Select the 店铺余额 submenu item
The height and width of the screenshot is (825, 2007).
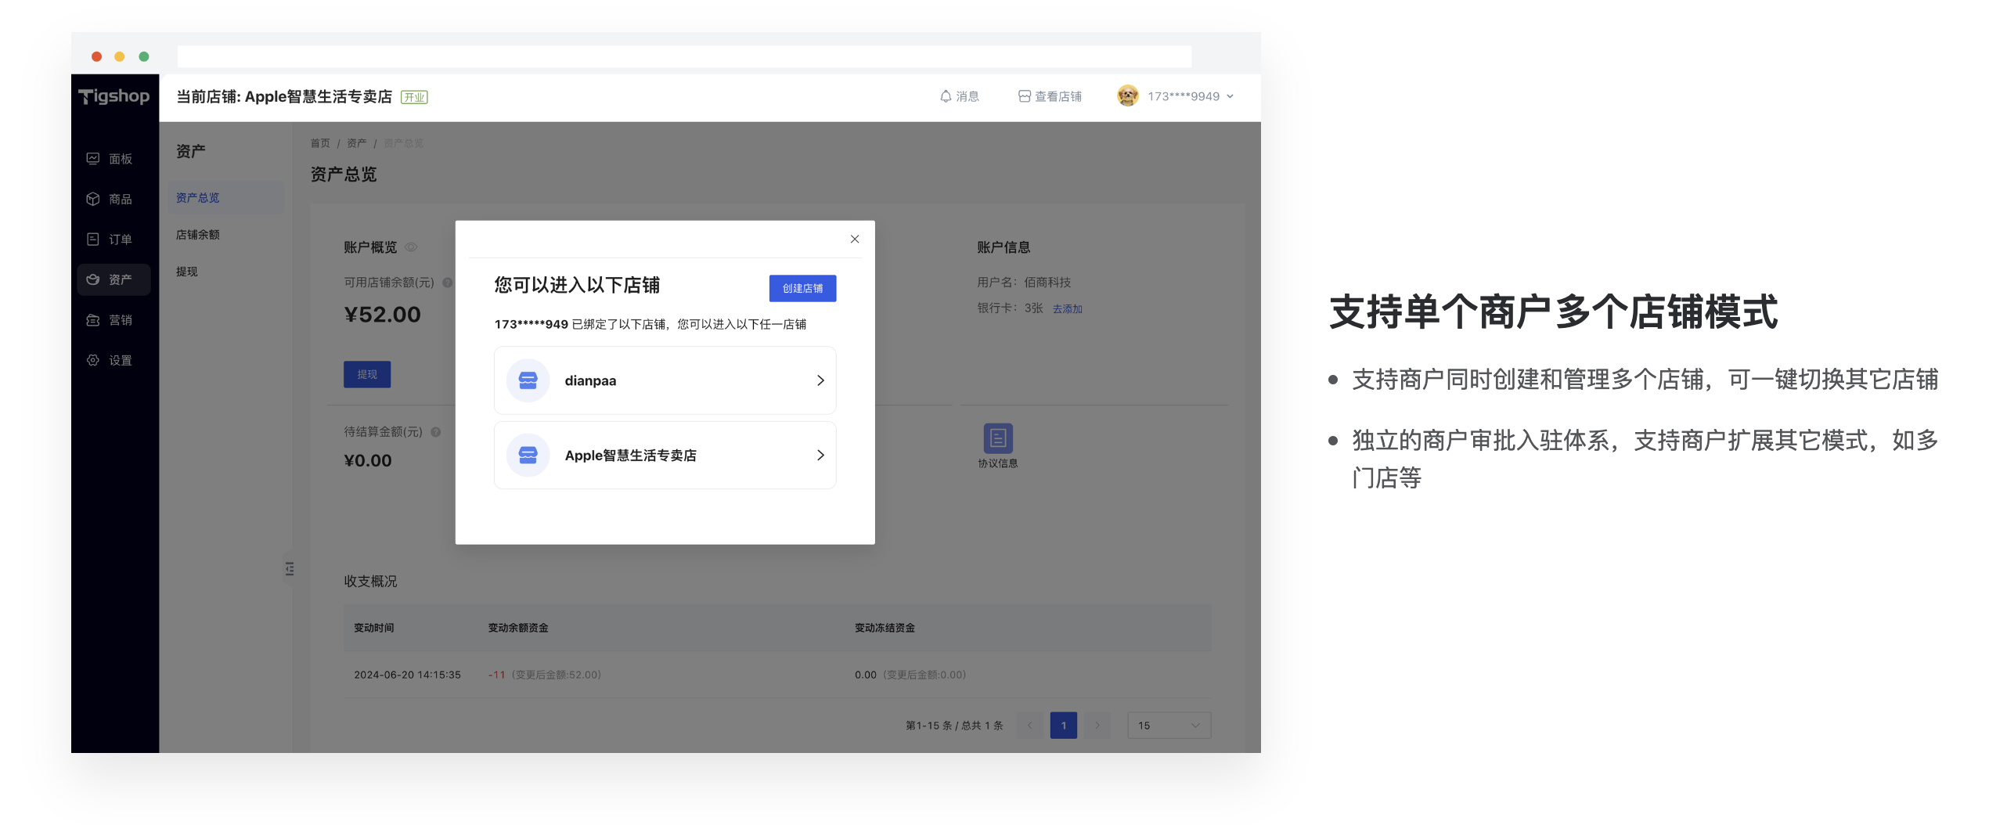click(x=197, y=235)
